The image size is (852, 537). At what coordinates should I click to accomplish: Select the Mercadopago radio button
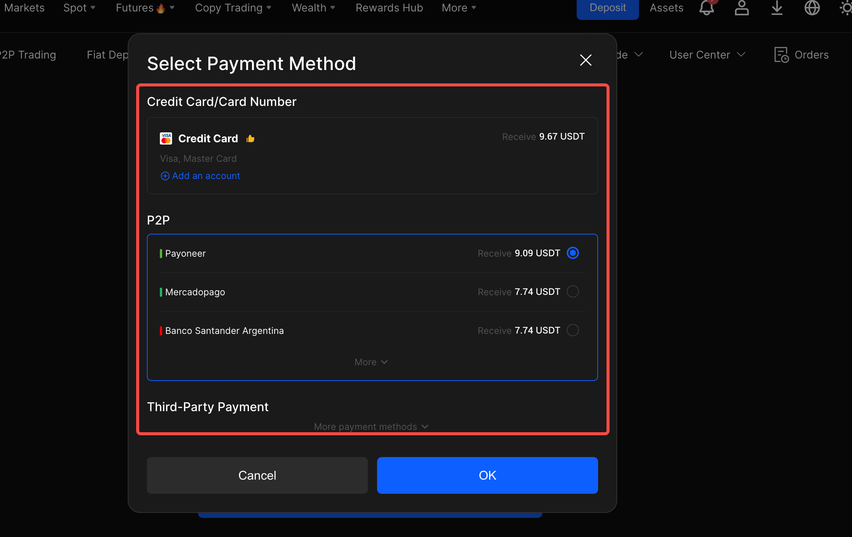[x=572, y=291]
